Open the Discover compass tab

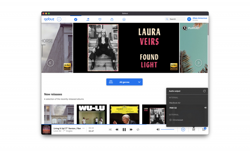[76, 19]
